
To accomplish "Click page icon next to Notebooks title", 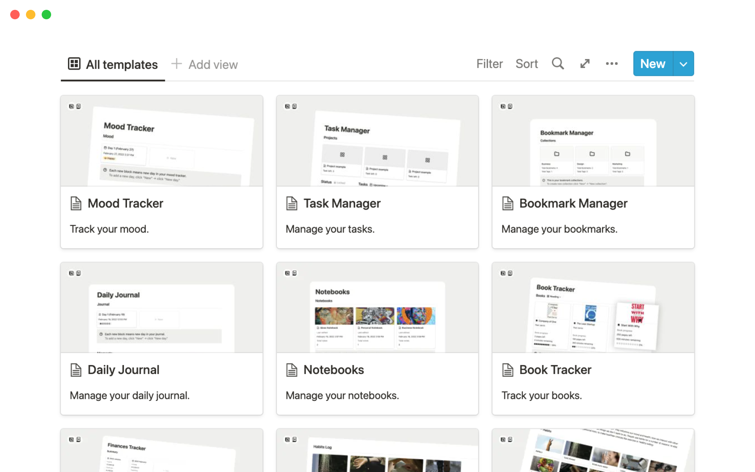I will [291, 370].
